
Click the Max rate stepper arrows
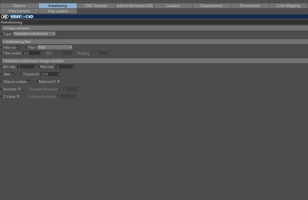coord(74,67)
